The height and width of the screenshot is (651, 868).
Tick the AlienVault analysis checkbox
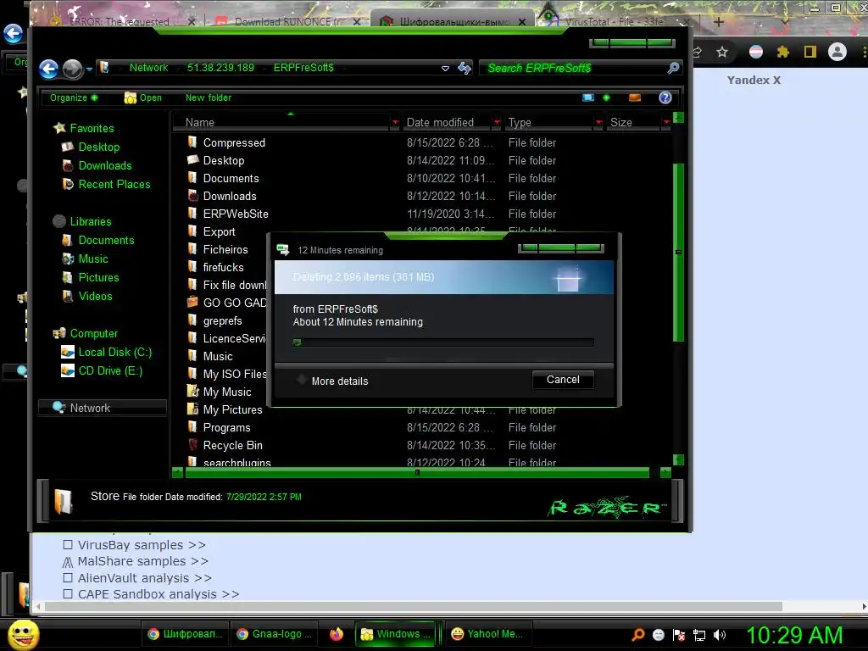pyautogui.click(x=68, y=578)
